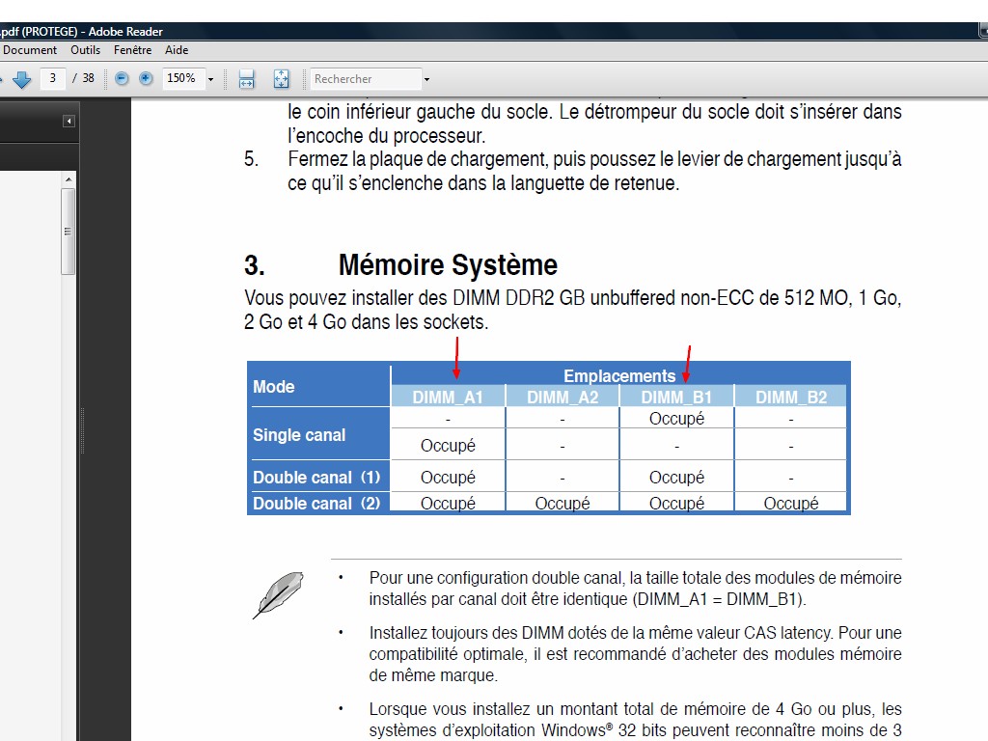Open the Fenêtre menu

tap(132, 50)
